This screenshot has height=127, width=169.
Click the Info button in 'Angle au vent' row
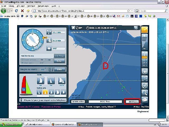(59, 69)
